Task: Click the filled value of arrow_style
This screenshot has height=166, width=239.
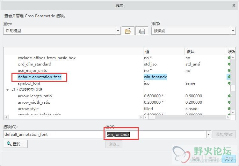Action: tap(148, 109)
